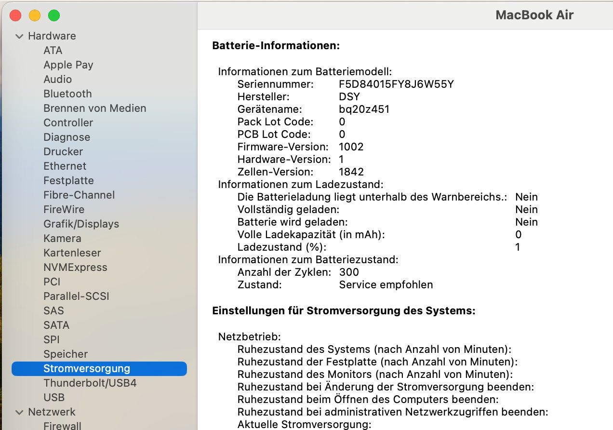Click cycle count value 300
The image size is (613, 430).
pos(349,272)
